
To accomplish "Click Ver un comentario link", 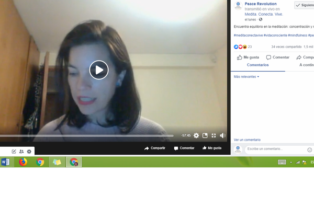I will pos(247,140).
